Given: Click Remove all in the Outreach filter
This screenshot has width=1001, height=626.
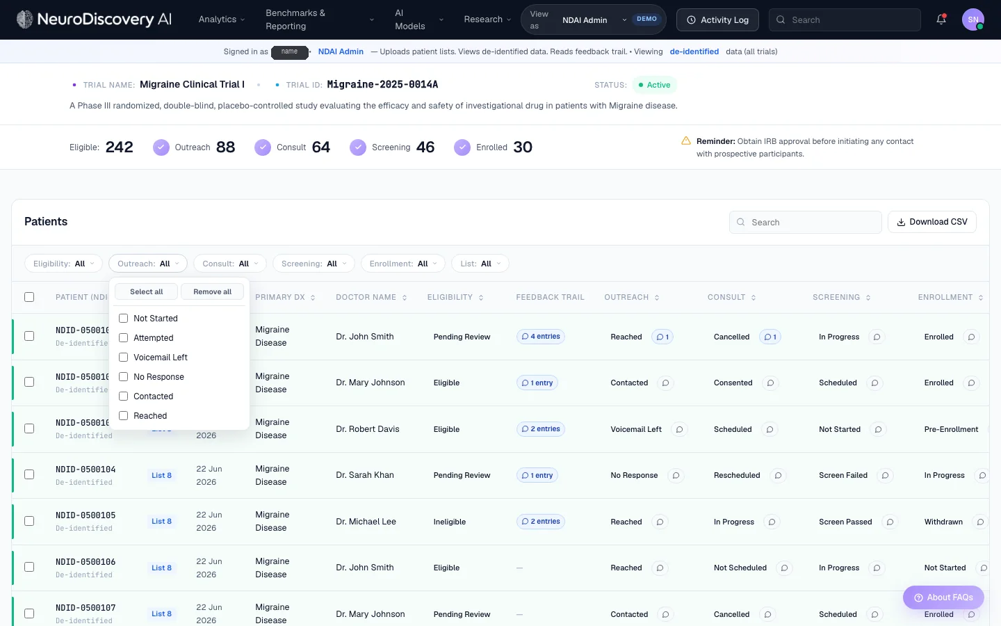Looking at the screenshot, I should click(213, 291).
